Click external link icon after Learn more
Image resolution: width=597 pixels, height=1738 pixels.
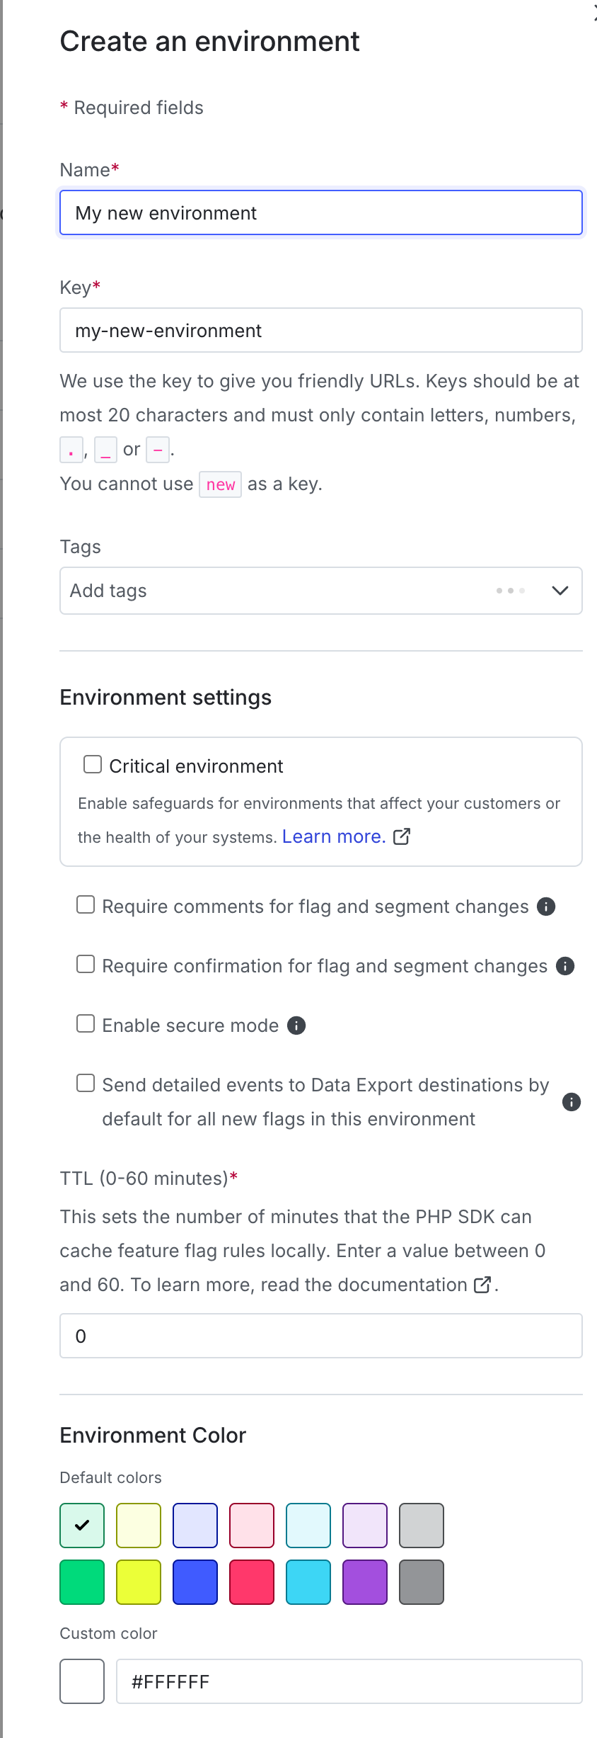(x=402, y=836)
